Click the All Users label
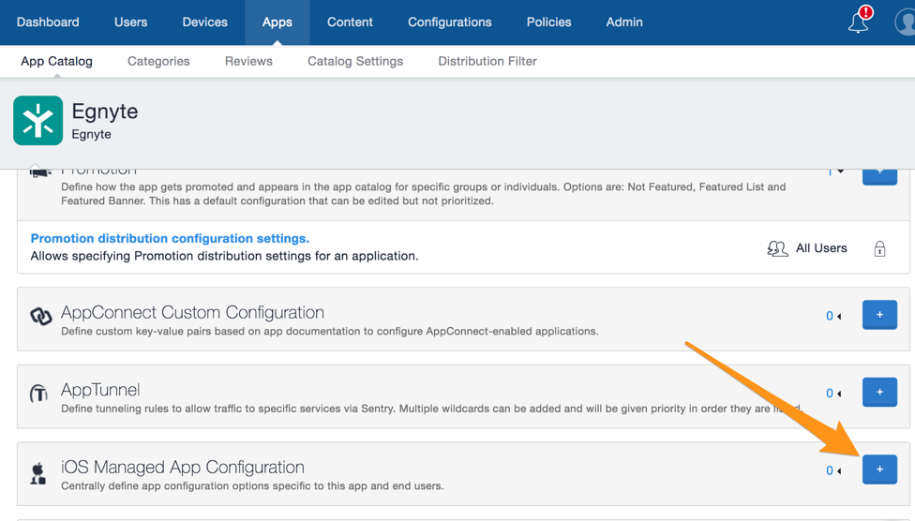The width and height of the screenshot is (915, 521). click(x=821, y=248)
